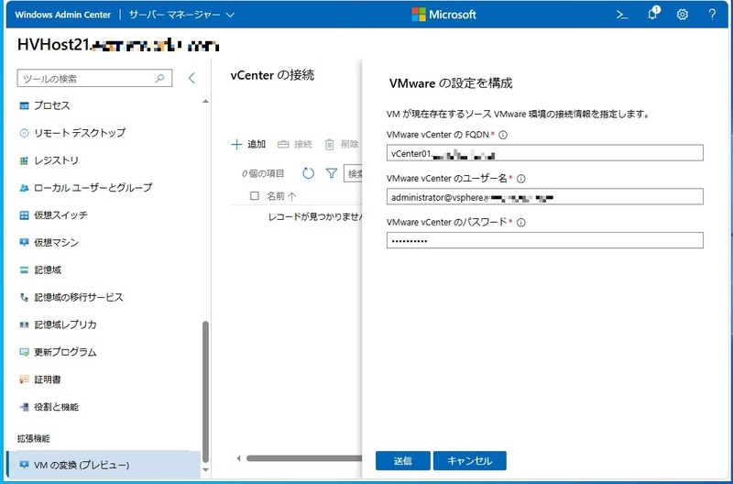Click the プロセス icon in sidebar
The height and width of the screenshot is (484, 733).
[x=24, y=105]
